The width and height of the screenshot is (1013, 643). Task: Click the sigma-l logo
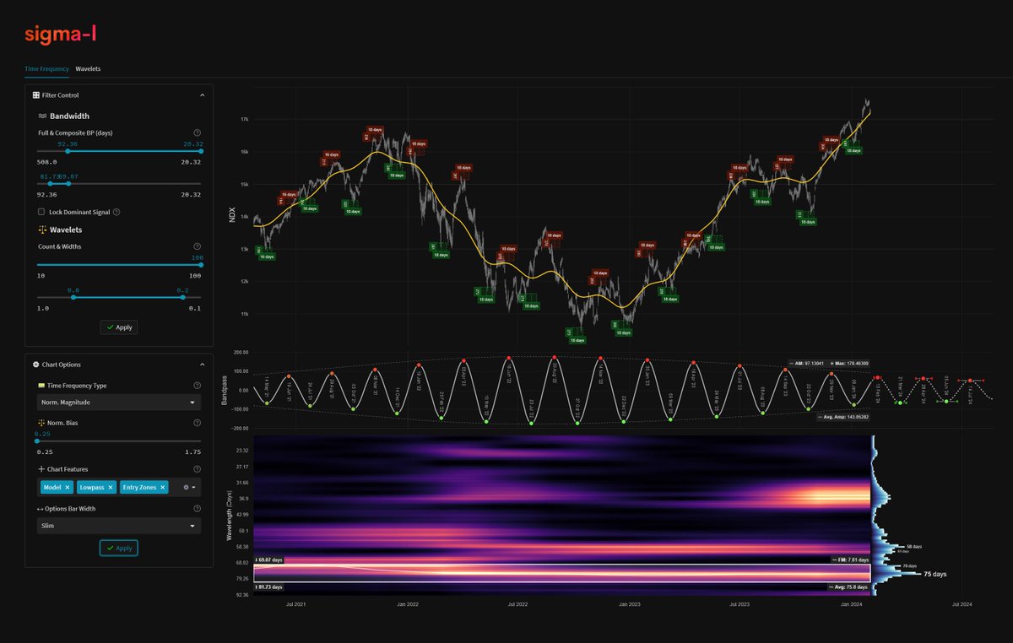click(61, 34)
